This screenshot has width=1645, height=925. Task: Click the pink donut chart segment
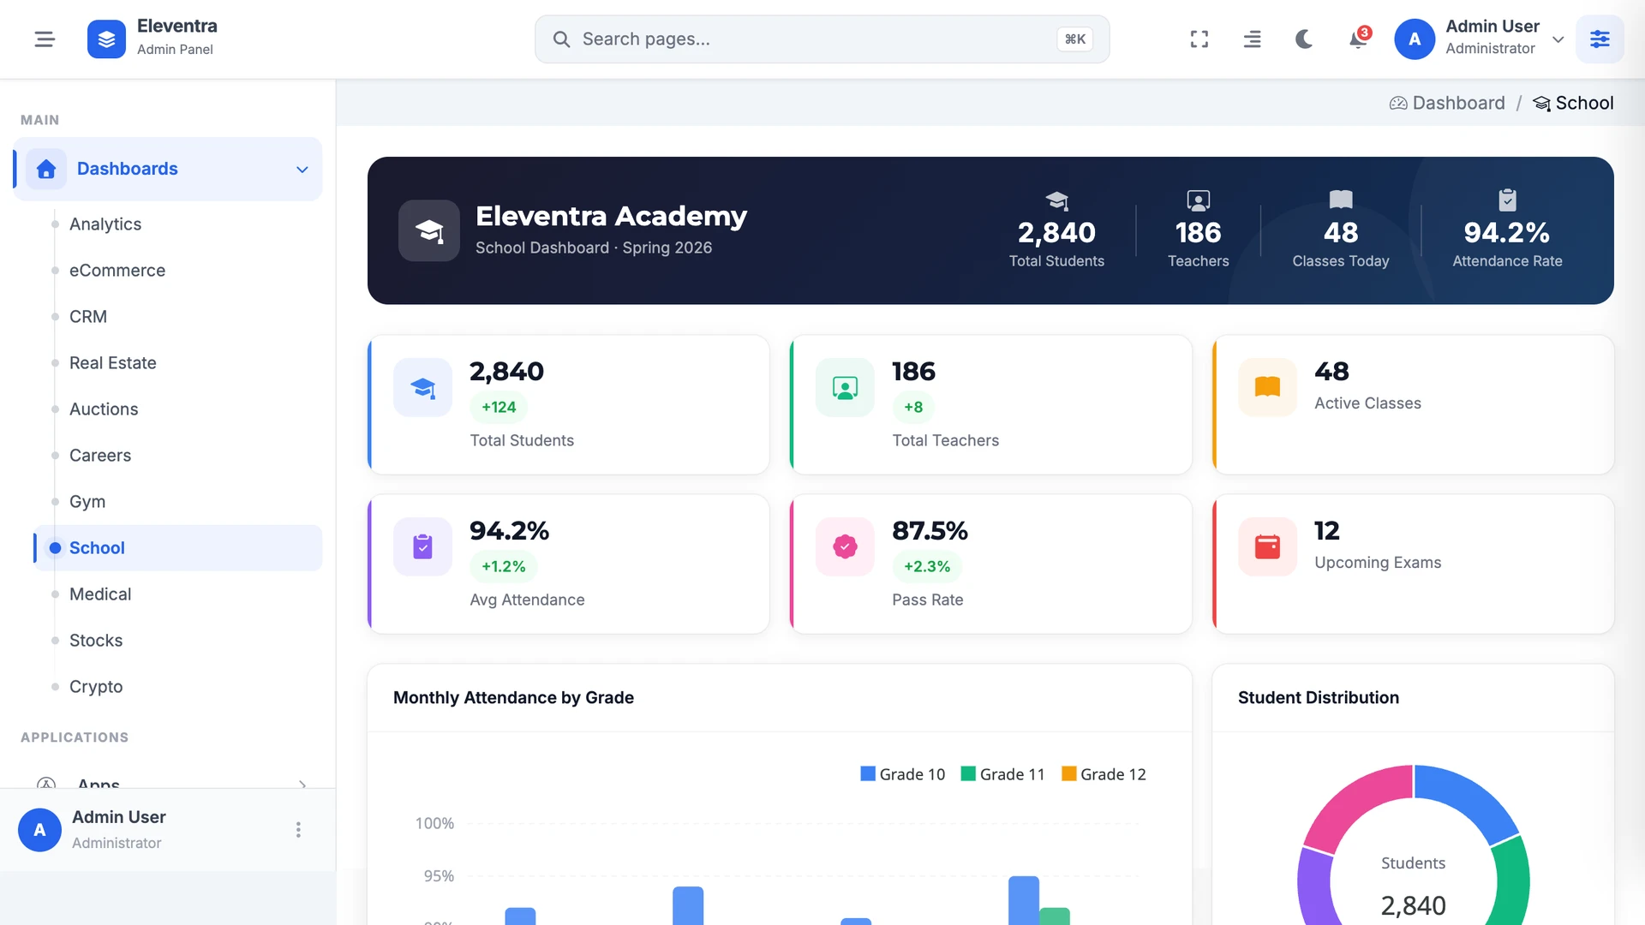[1356, 802]
